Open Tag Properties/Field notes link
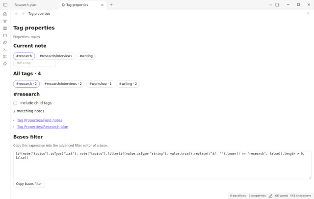This screenshot has width=314, height=199. [40, 120]
